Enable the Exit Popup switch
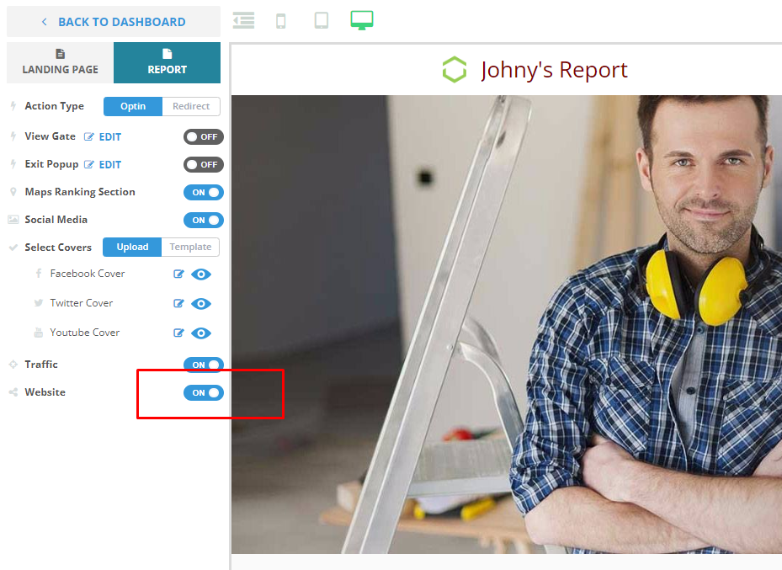Screen dimensions: 782x570 coord(203,164)
